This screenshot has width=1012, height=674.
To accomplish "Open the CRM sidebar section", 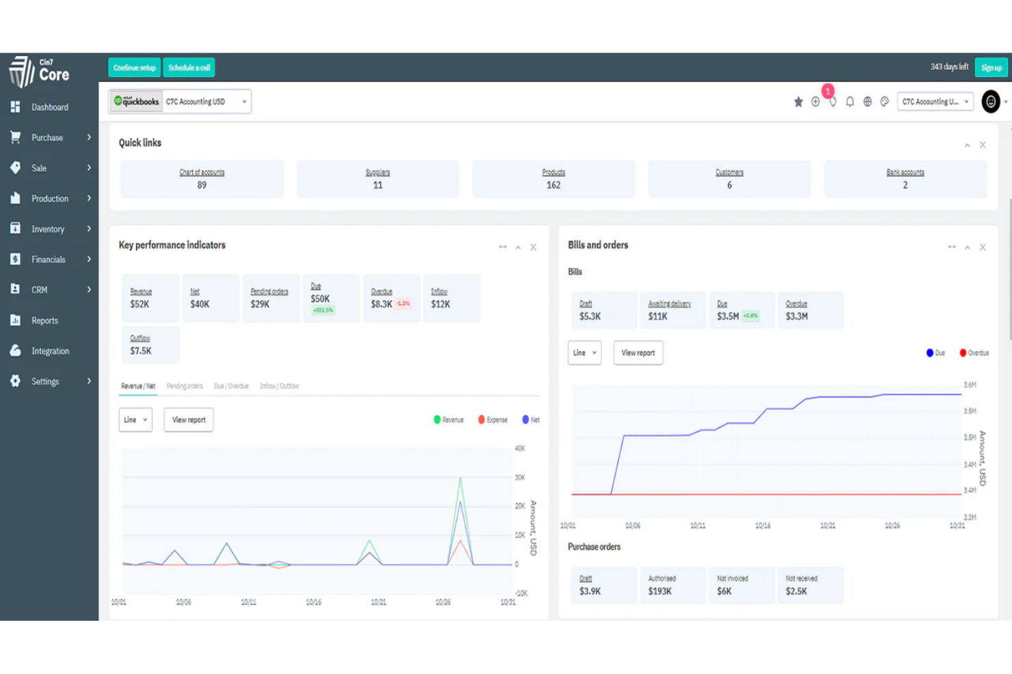I will [39, 289].
